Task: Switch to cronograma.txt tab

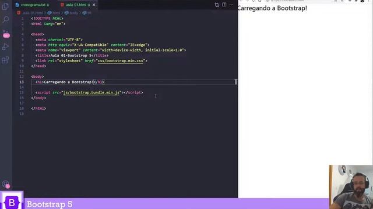Action: (33, 5)
